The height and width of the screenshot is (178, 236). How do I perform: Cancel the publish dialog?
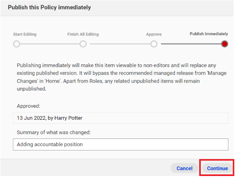click(184, 168)
